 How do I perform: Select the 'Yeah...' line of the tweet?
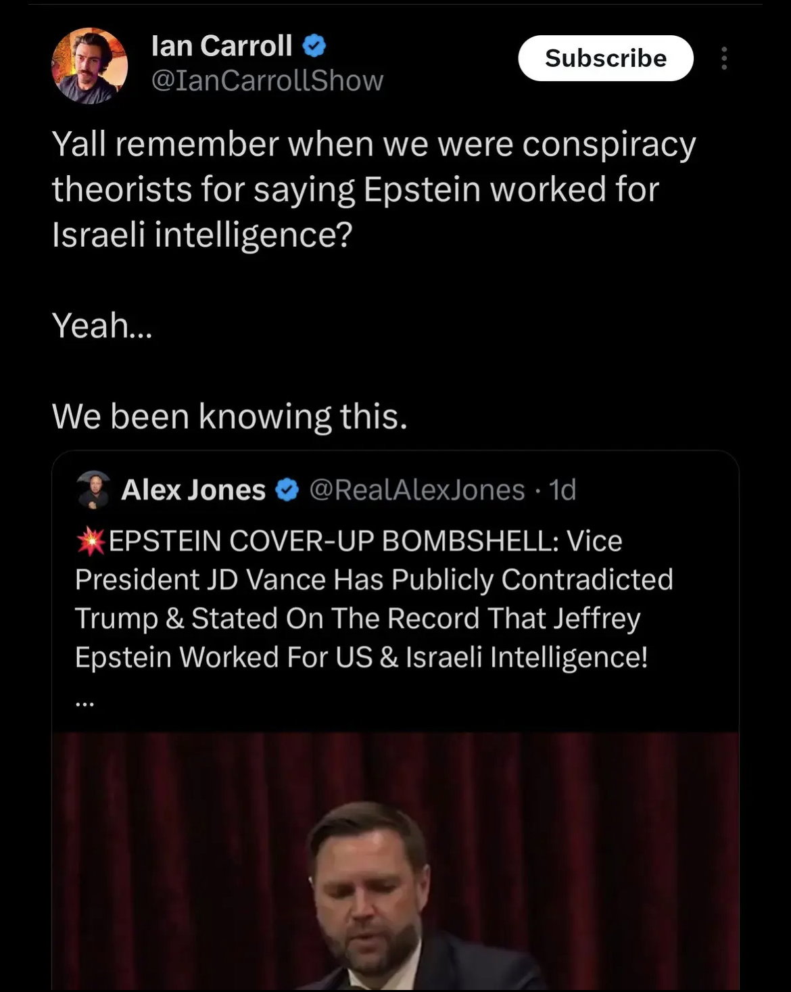pos(102,326)
